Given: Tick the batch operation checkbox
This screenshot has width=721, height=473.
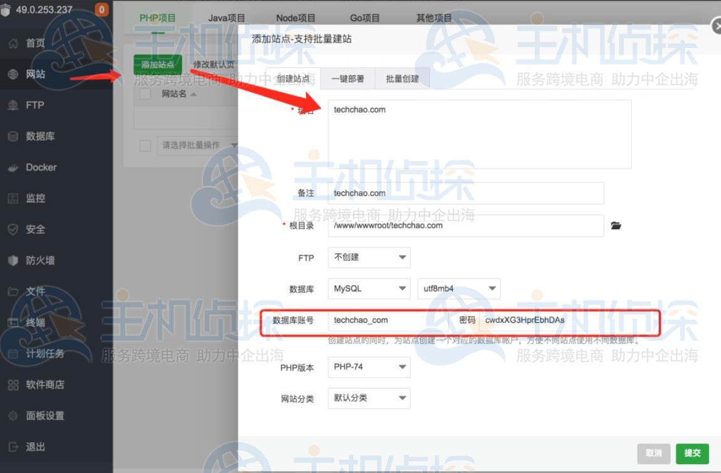Looking at the screenshot, I should tap(145, 145).
